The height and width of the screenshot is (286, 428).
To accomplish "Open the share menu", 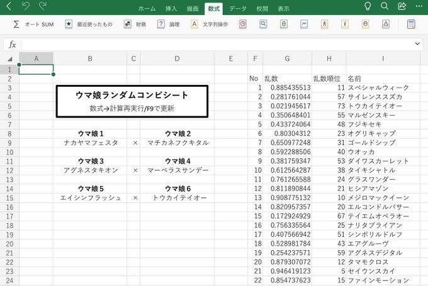I will point(402,6).
